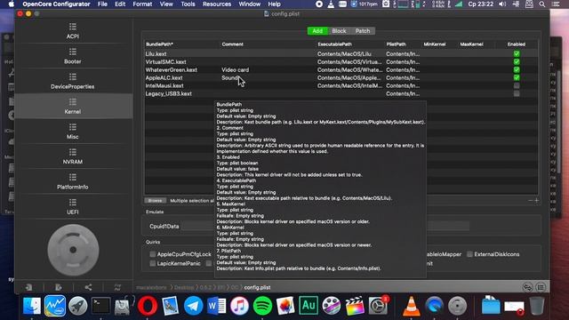Select the Lilu.kext row
Image resolution: width=569 pixels, height=320 pixels.
point(341,53)
